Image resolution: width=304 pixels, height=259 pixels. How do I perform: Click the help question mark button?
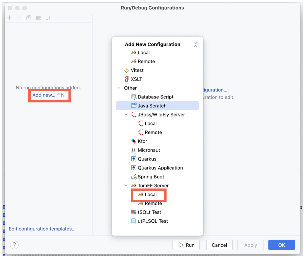[14, 245]
